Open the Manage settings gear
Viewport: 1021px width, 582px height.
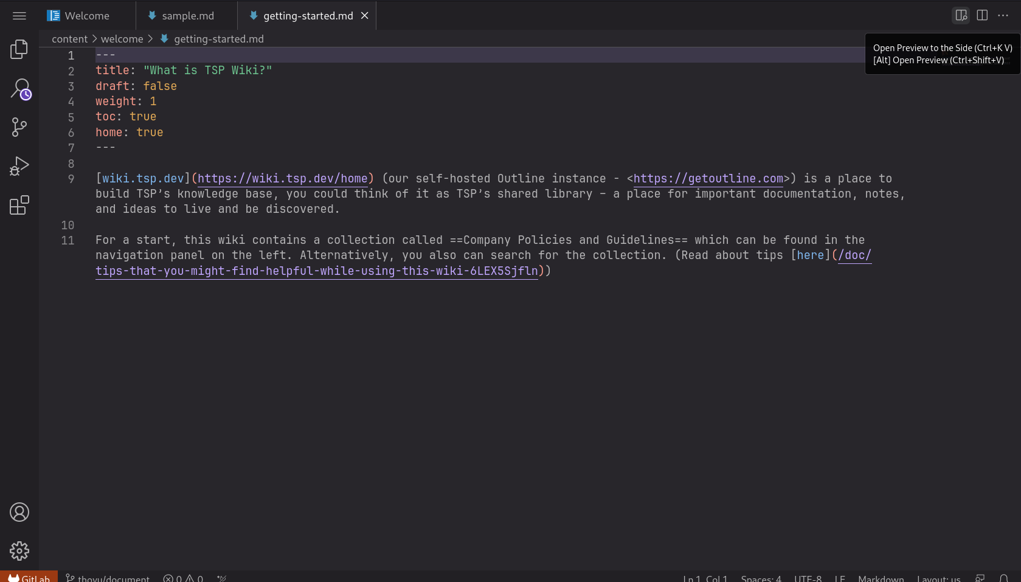[19, 551]
